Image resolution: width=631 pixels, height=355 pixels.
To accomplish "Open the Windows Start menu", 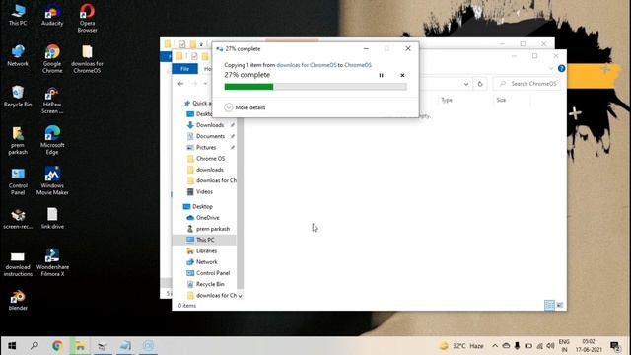I will (12, 346).
